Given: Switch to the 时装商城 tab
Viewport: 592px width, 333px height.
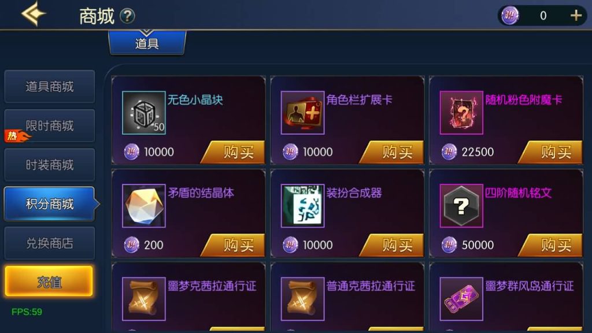Looking at the screenshot, I should tap(50, 165).
